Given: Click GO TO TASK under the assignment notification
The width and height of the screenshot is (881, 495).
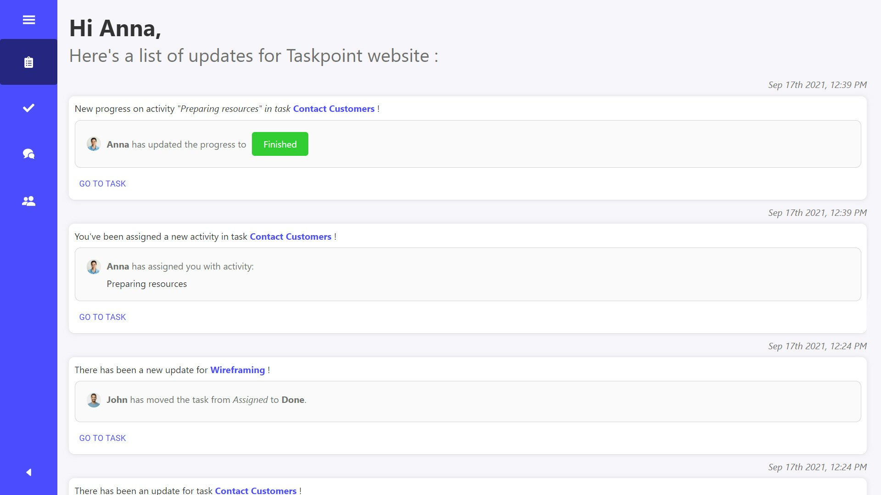Looking at the screenshot, I should coord(102,317).
